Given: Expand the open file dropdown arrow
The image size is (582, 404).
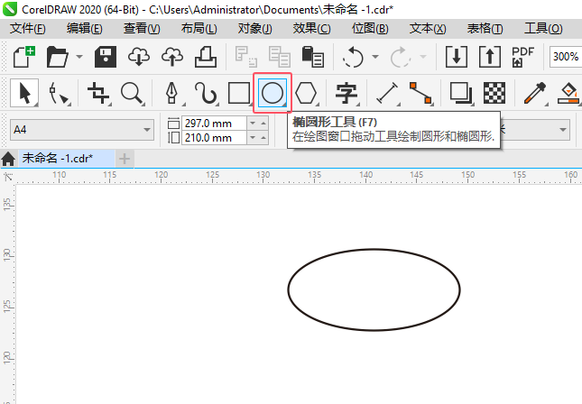Looking at the screenshot, I should [79, 57].
